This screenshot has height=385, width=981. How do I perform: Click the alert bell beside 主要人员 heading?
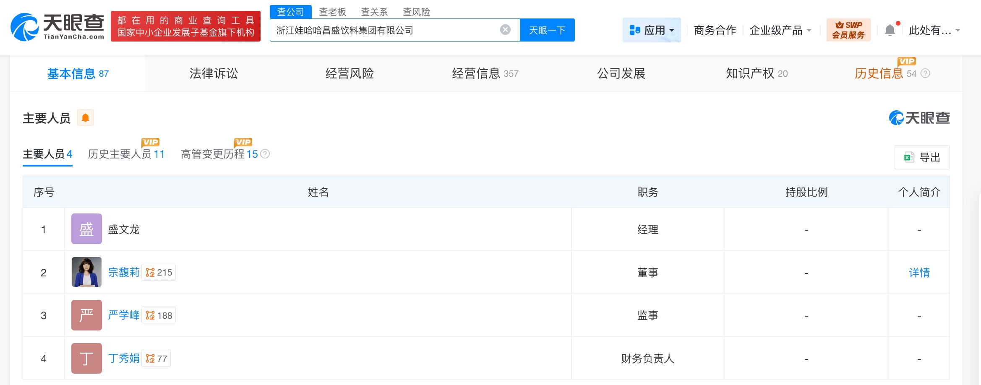[x=85, y=118]
